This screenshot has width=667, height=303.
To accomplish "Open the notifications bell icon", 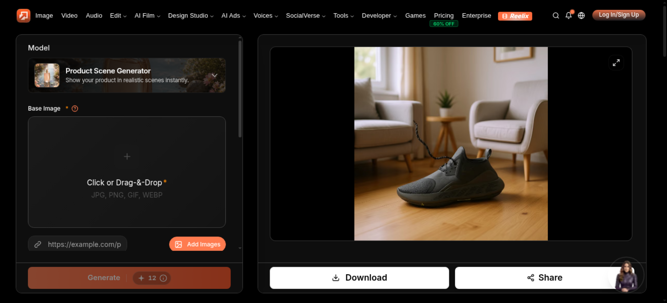I will click(x=569, y=15).
